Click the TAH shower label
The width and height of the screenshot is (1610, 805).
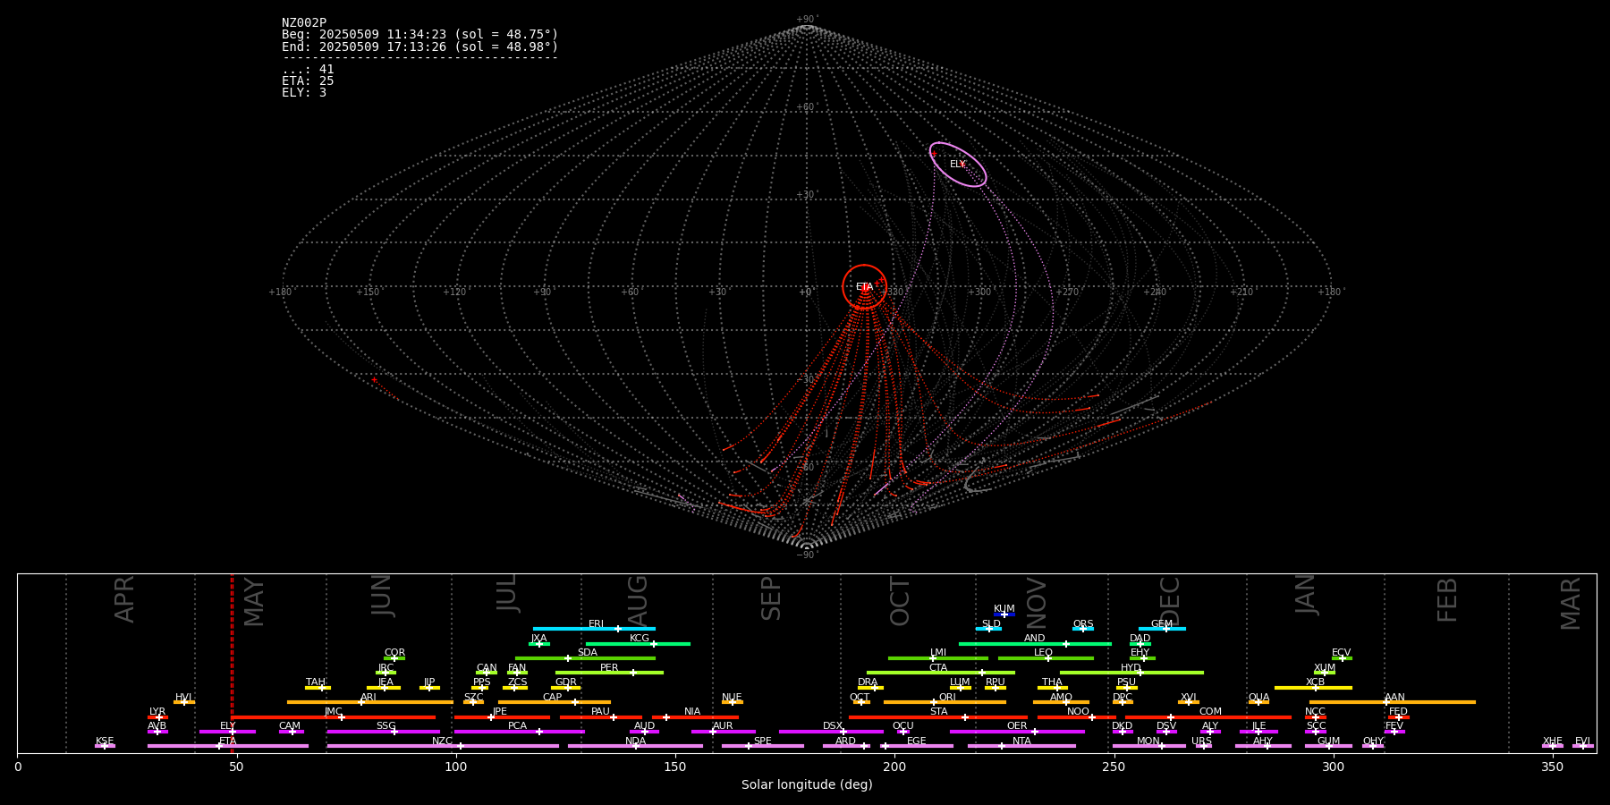point(316,682)
